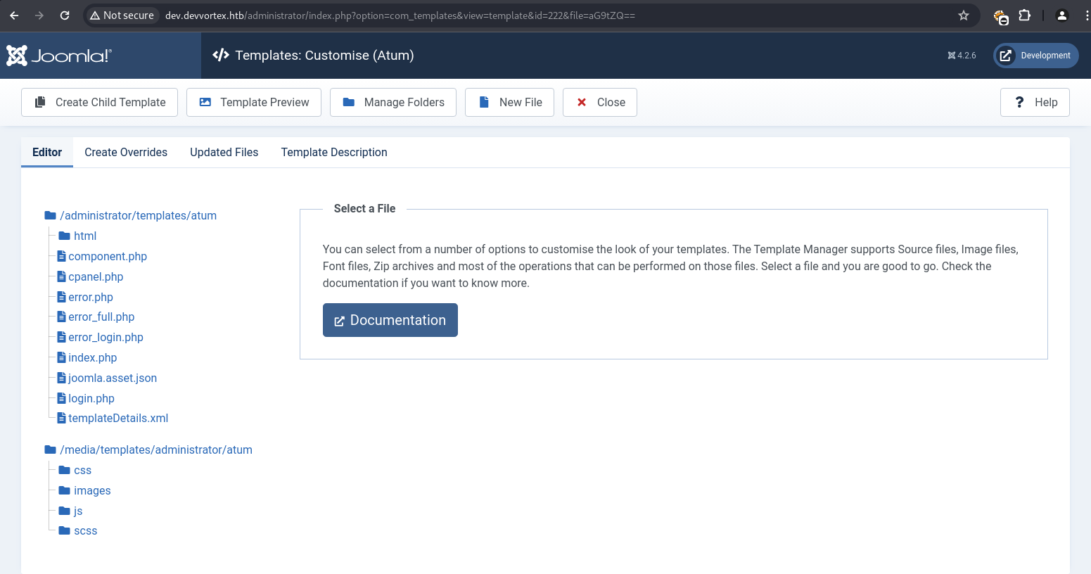
Task: Click Manage Folders button
Action: tap(393, 102)
